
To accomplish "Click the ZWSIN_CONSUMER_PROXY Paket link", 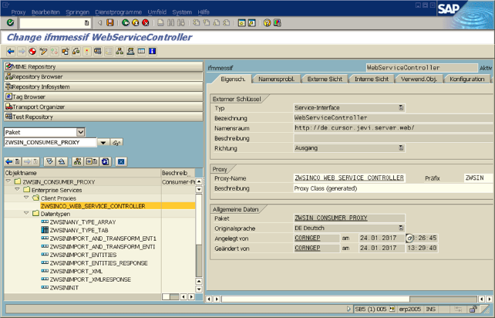I will [331, 218].
